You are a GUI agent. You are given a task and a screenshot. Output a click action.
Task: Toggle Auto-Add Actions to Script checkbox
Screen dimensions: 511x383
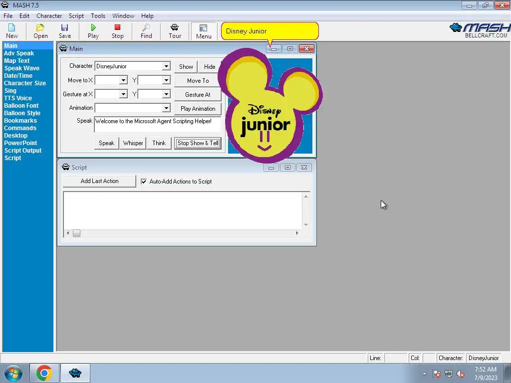click(x=144, y=182)
